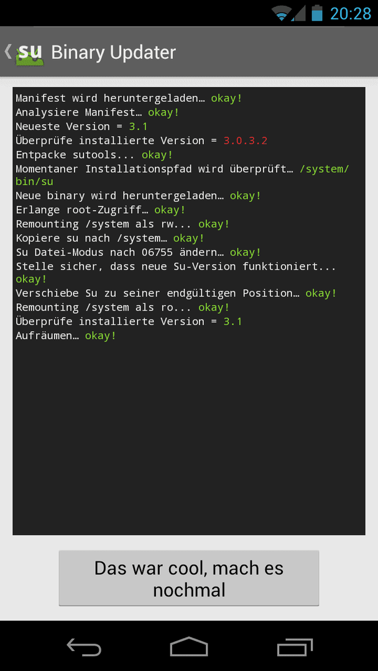
Task: Tap the battery status icon
Action: coord(317,13)
